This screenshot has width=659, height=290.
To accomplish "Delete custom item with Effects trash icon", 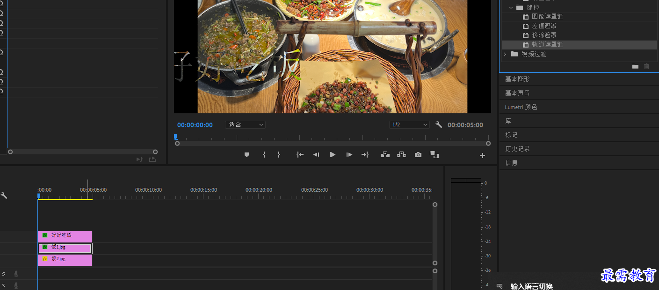I will 647,67.
